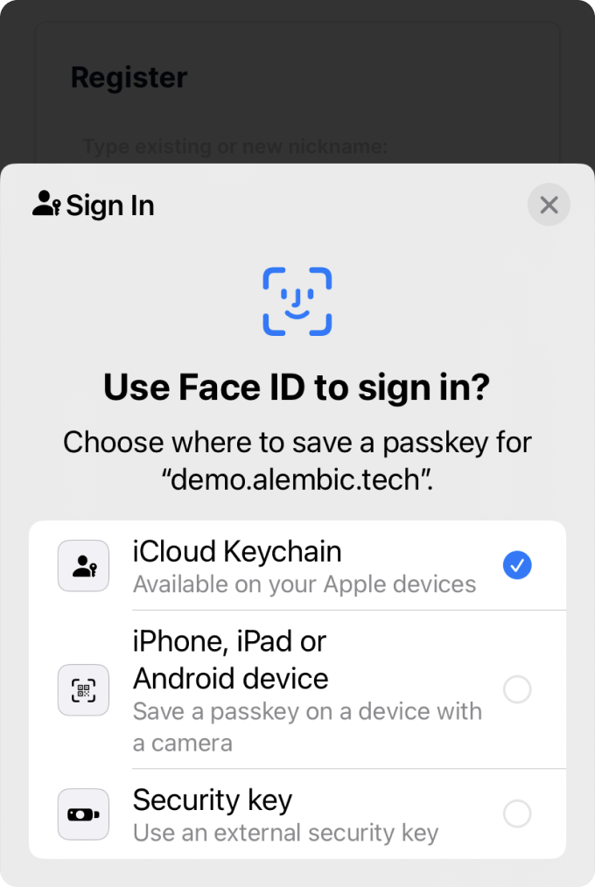This screenshot has width=595, height=887.
Task: Click "Save a passkey on a device" subtitle
Action: [307, 711]
